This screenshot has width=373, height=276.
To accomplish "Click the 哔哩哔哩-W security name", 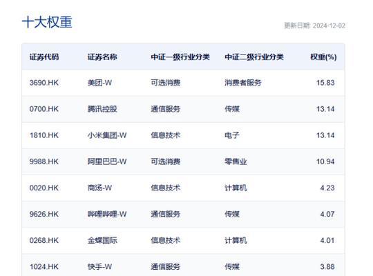I will 107,214.
